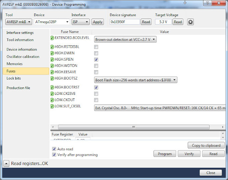Viewport: 228px width, 180px height.
Task: Click green check icon beside HIGH.WDTON
Action: click(52, 66)
